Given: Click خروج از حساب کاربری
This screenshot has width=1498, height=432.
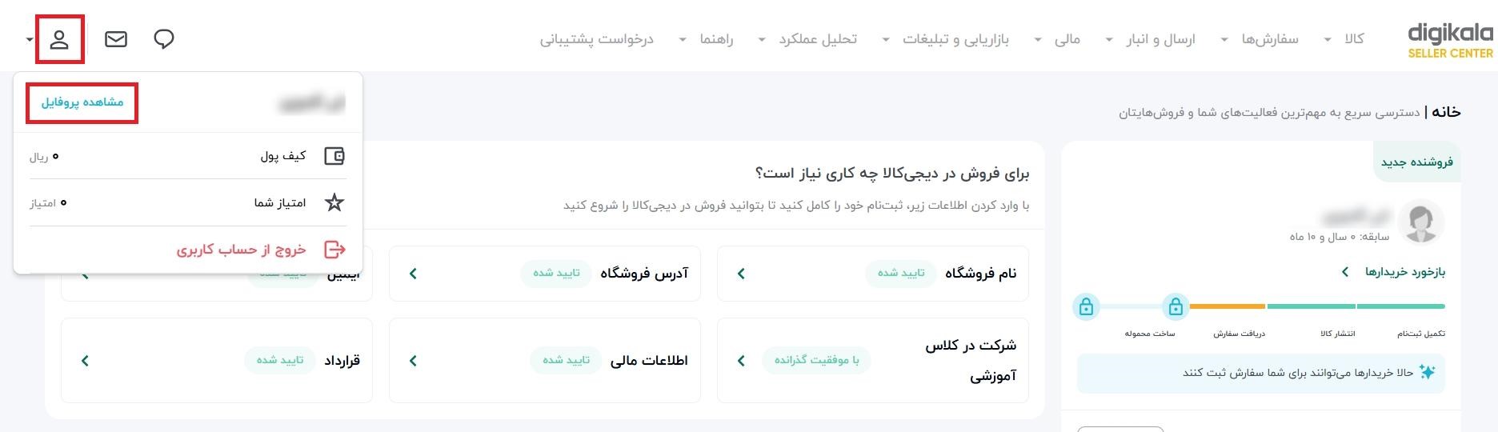Looking at the screenshot, I should click(242, 250).
